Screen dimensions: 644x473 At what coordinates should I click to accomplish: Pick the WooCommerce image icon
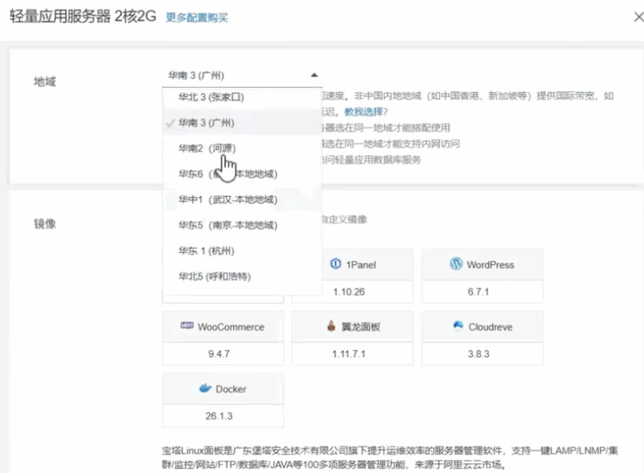187,327
